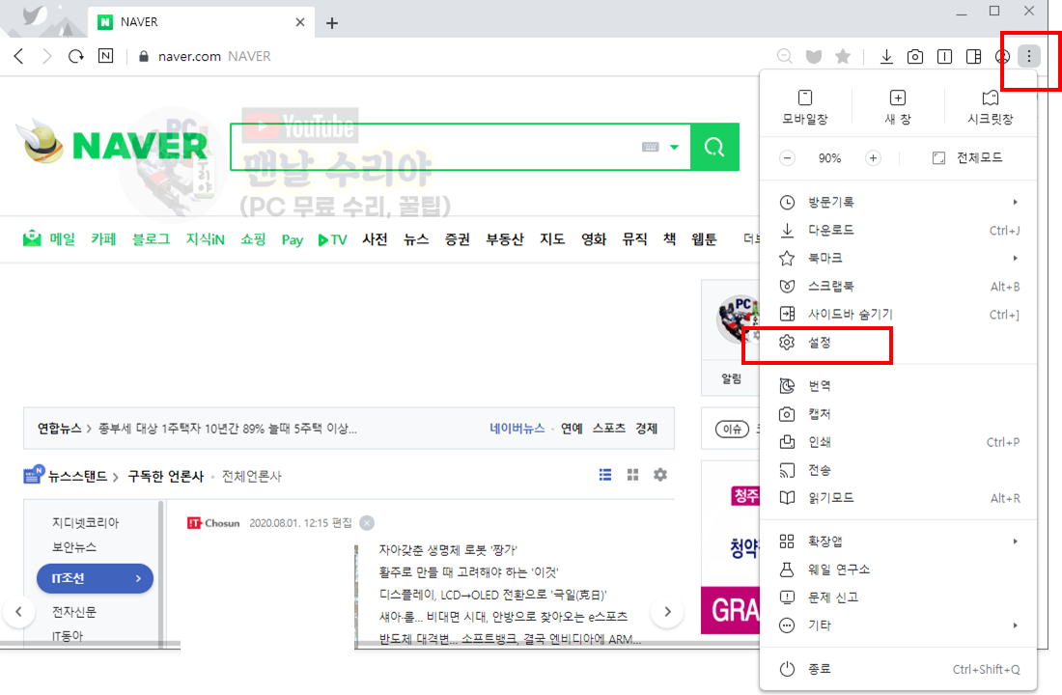
Task: Select 문제 신고 report a problem
Action: (899, 598)
